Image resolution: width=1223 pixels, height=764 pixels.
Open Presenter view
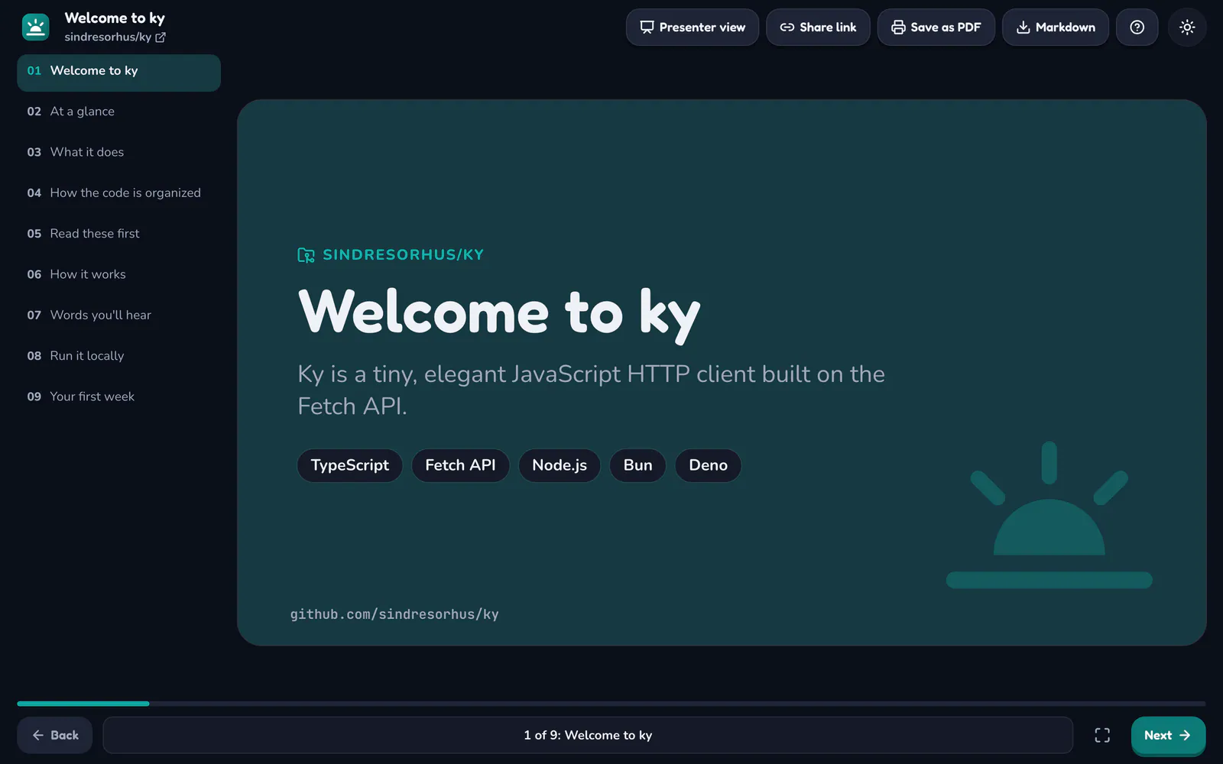(693, 28)
